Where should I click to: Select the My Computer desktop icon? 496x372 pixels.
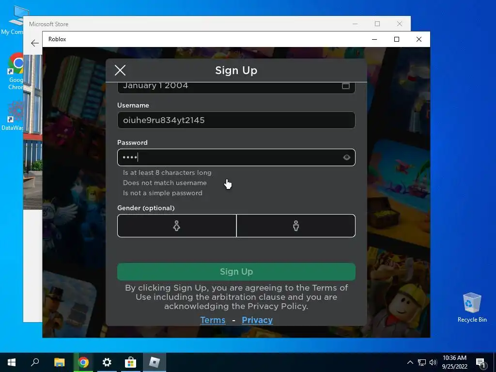tap(13, 20)
